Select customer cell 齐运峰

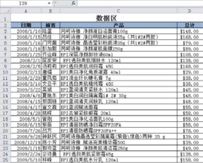pyautogui.click(x=50, y=55)
